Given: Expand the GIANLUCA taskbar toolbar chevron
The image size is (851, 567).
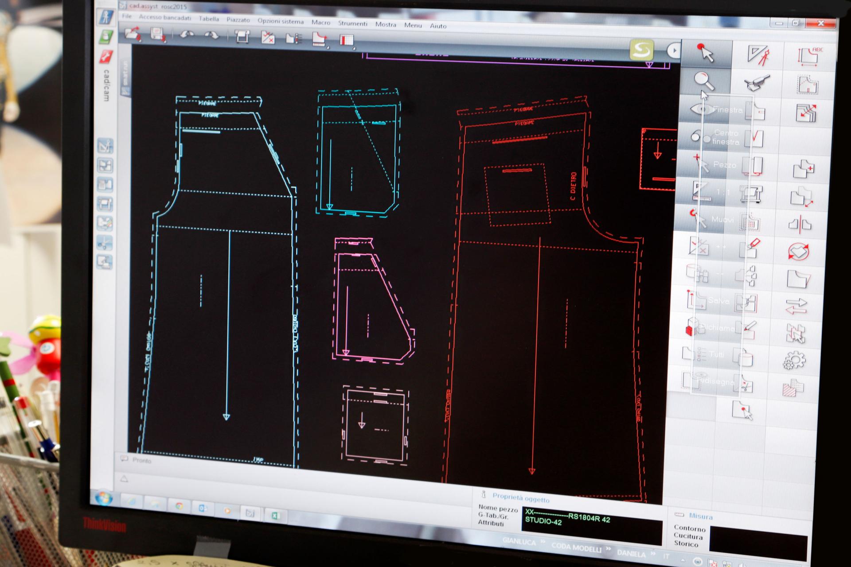Looking at the screenshot, I should coord(543,542).
